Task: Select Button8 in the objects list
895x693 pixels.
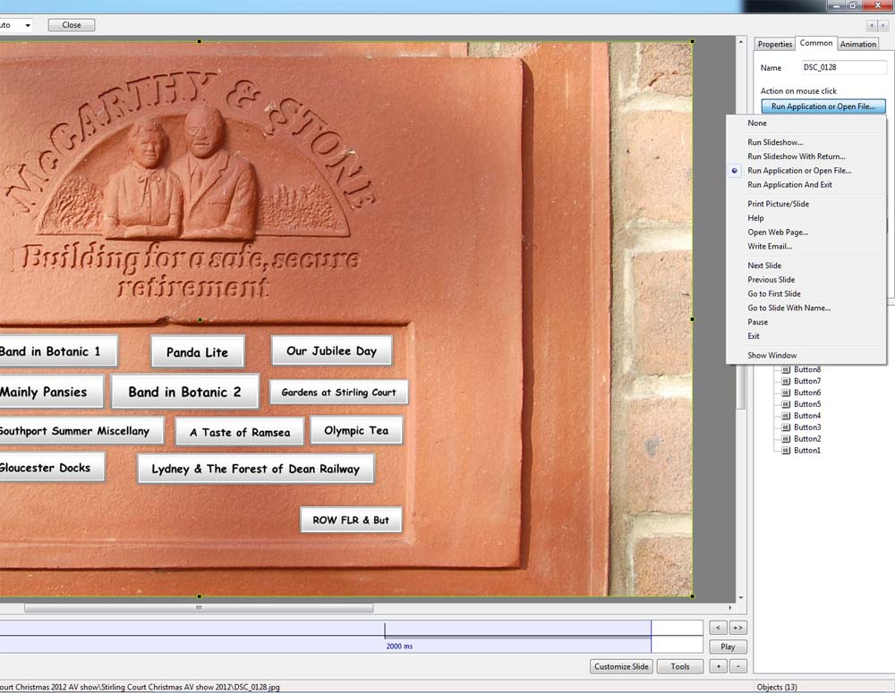Action: tap(807, 369)
